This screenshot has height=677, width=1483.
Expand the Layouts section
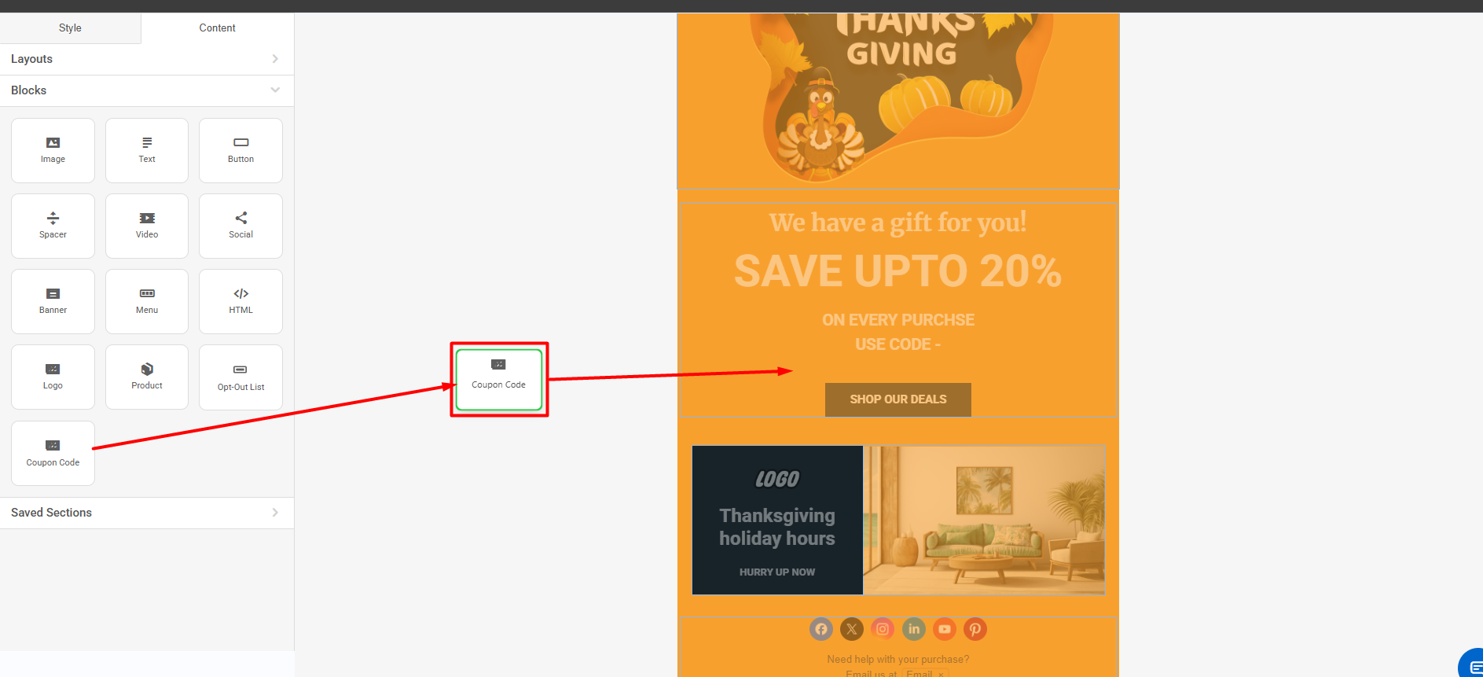point(147,59)
